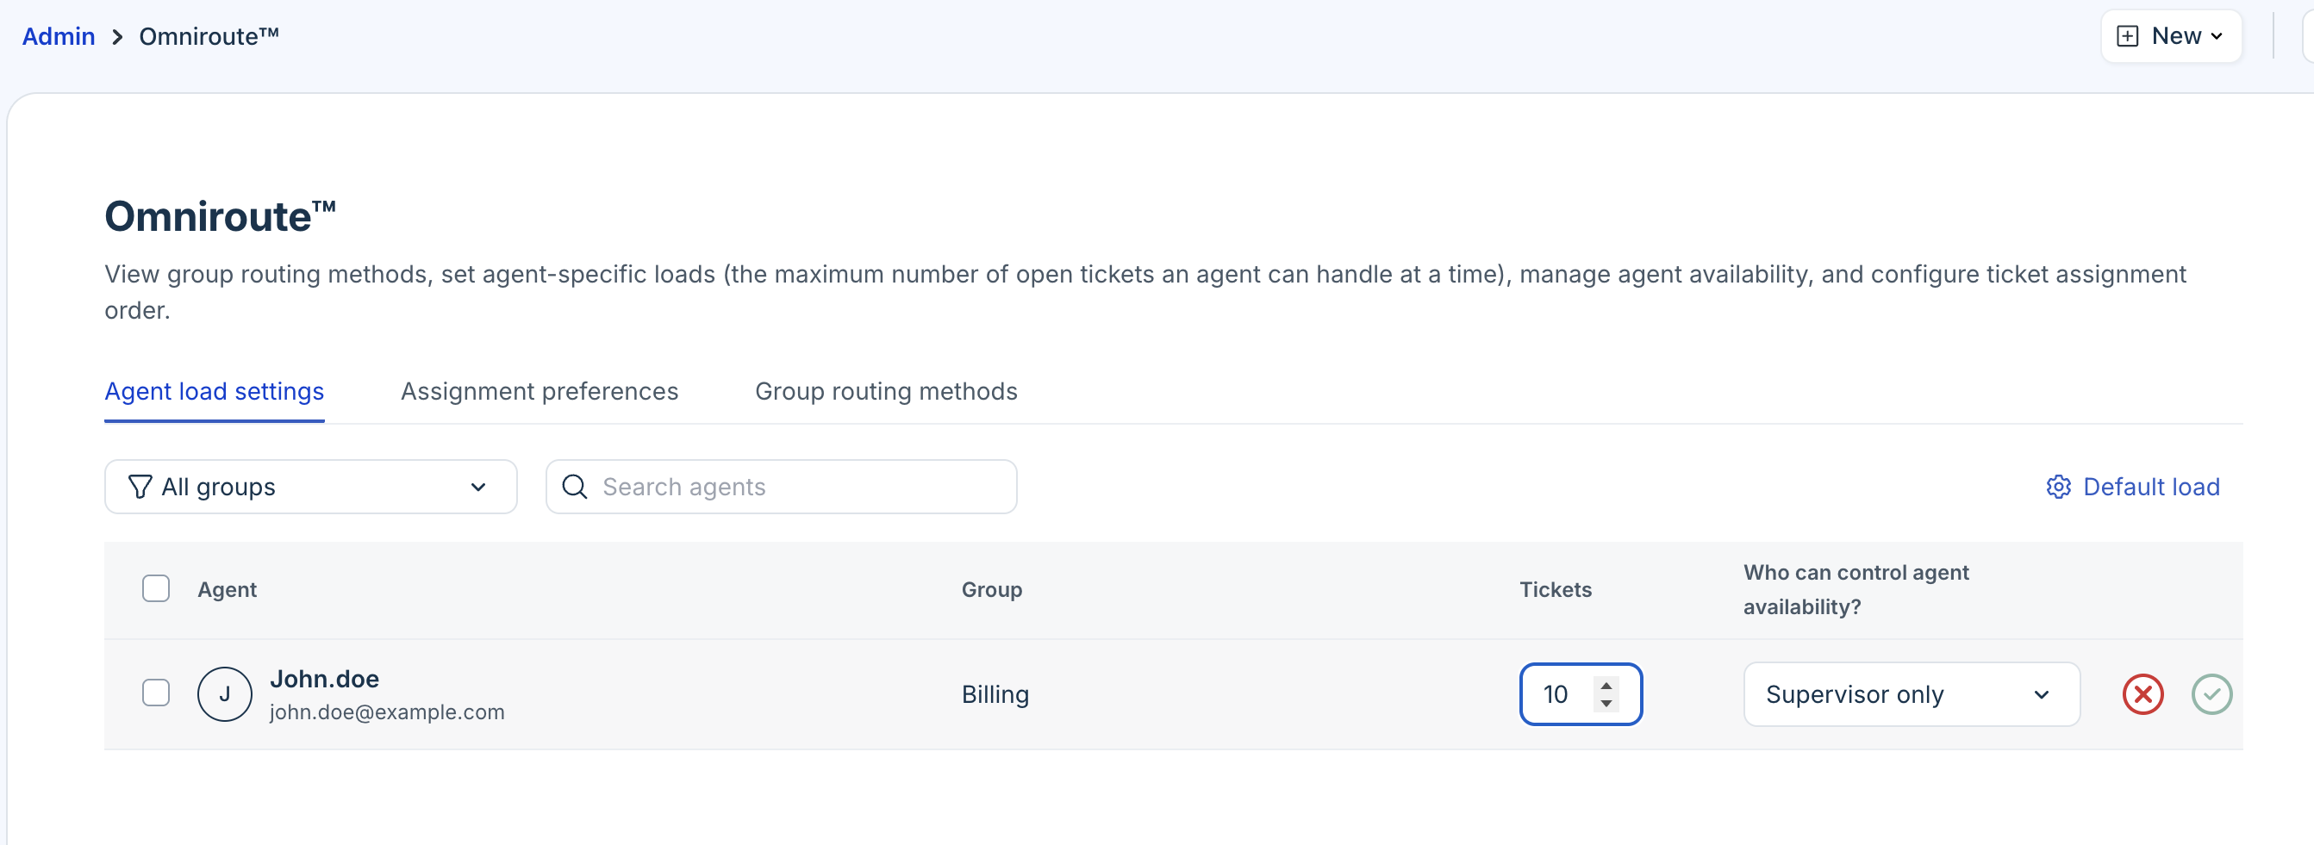Image resolution: width=2314 pixels, height=845 pixels.
Task: Click the All groups filter funnel icon
Action: point(140,487)
